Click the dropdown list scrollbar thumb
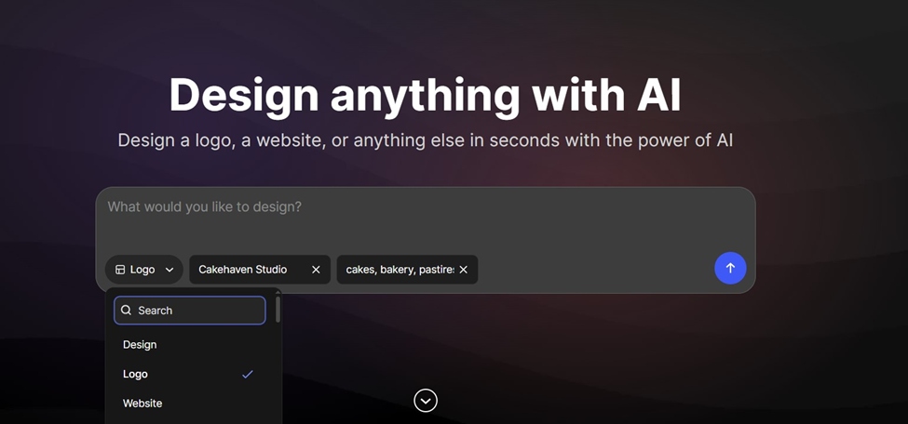The image size is (908, 424). [278, 310]
